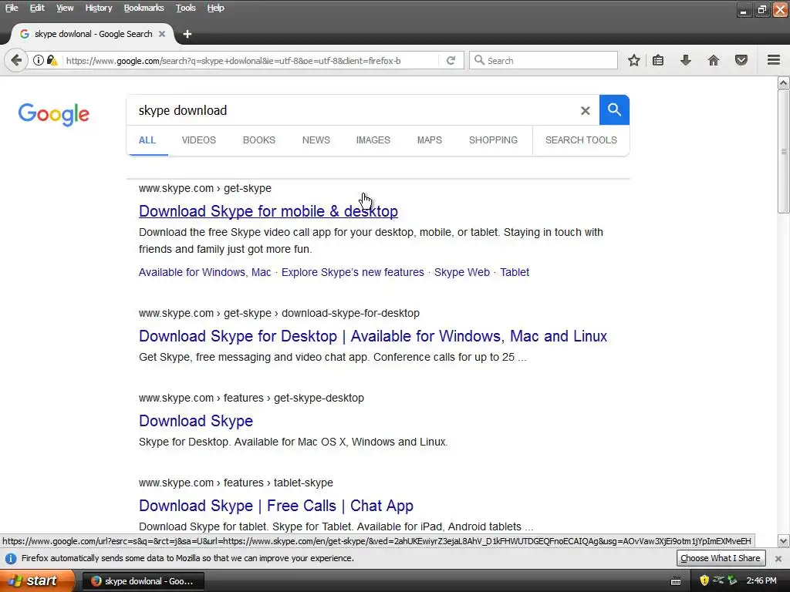Dismiss the Firefox data notification bar

point(778,558)
